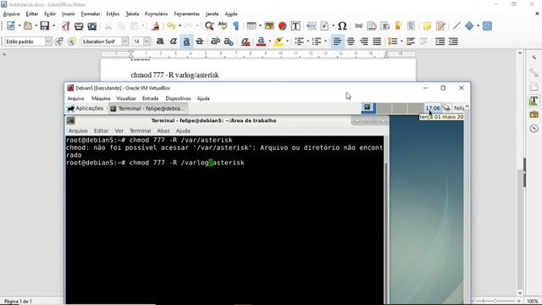Toggle italic formatting
The image size is (542, 305).
pyautogui.click(x=173, y=42)
